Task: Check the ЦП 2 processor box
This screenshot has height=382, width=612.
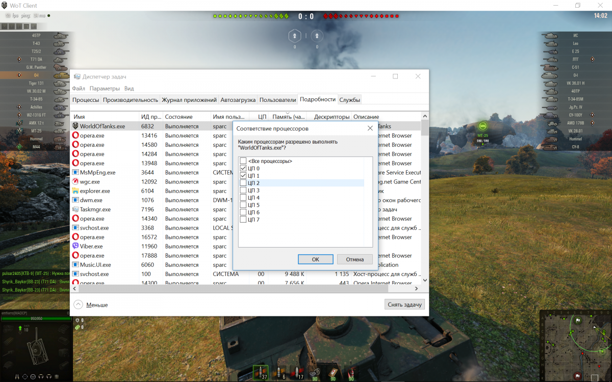Action: (243, 183)
